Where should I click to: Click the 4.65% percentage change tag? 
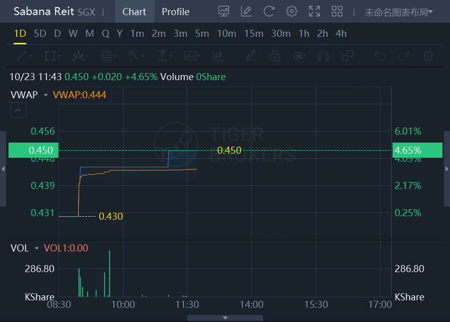(417, 150)
